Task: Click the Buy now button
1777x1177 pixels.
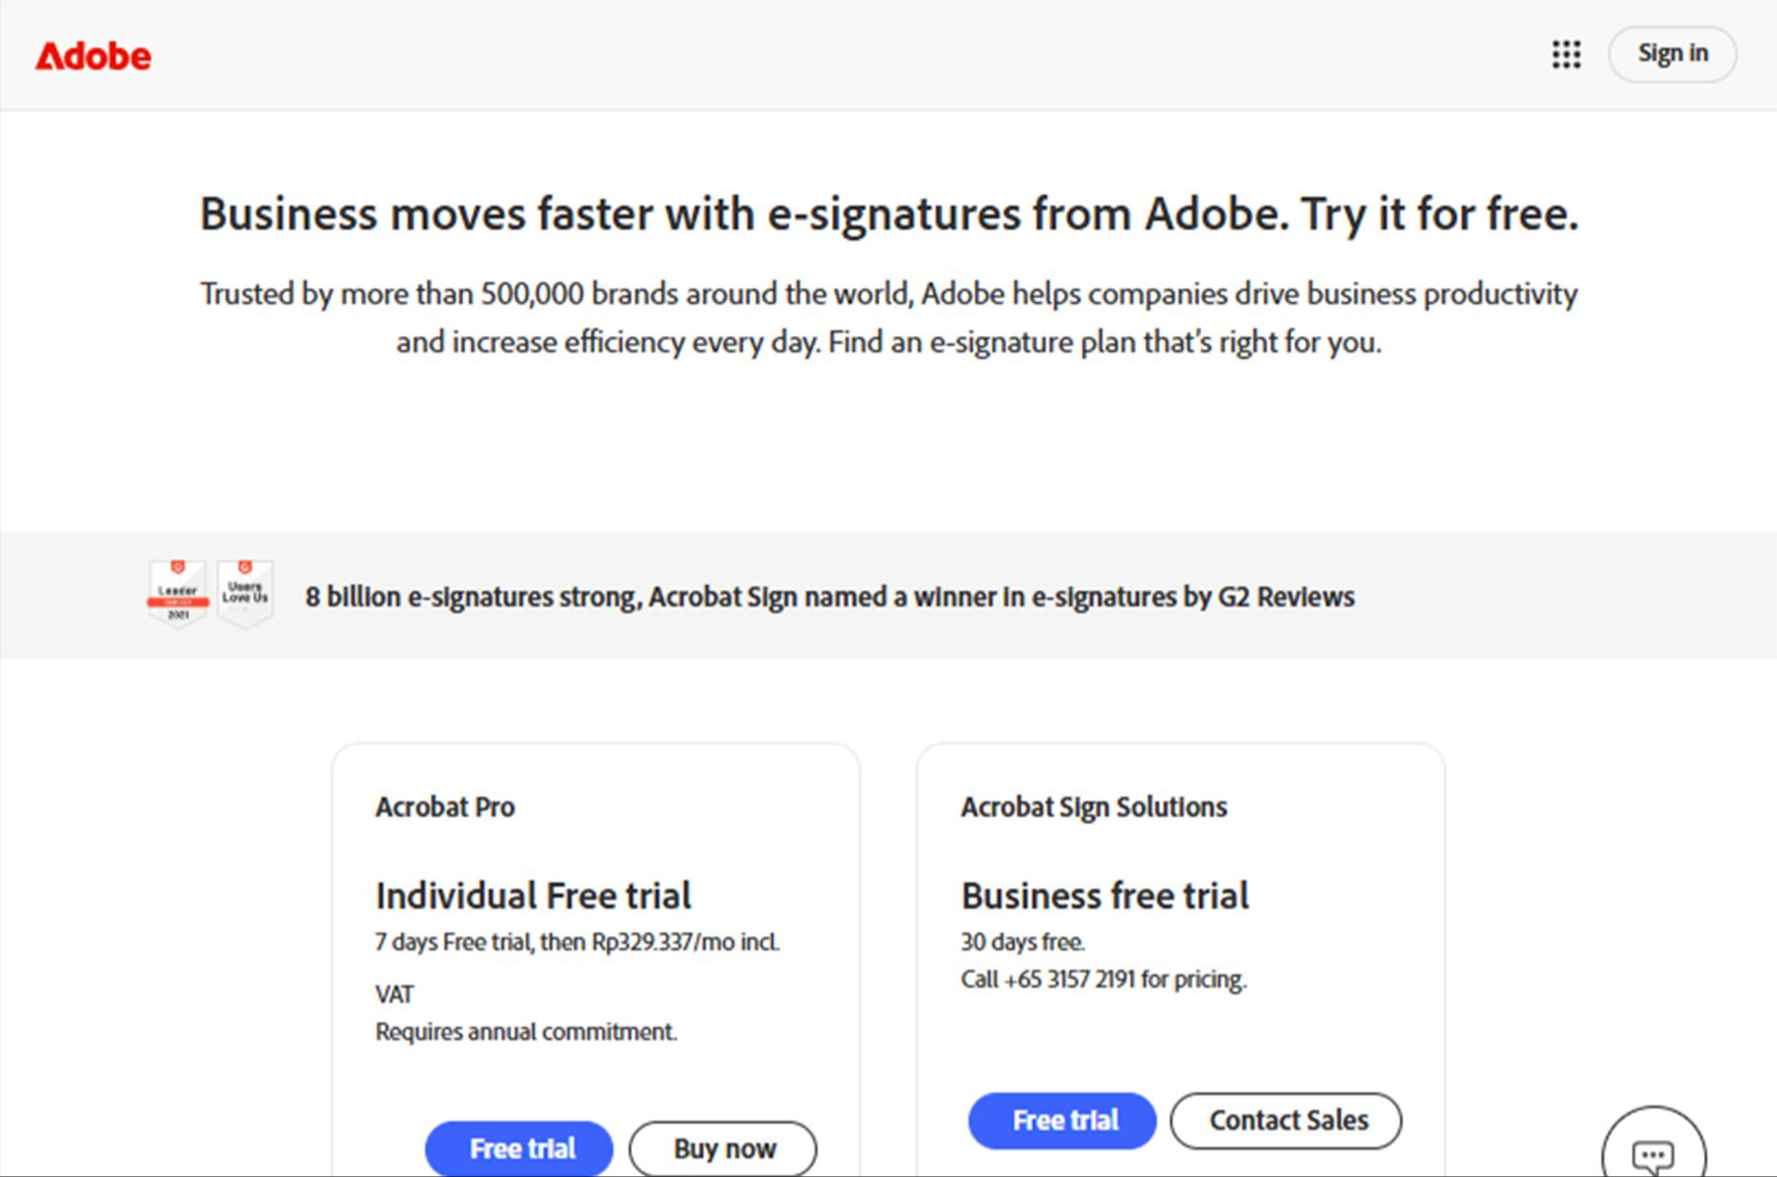Action: 724,1148
